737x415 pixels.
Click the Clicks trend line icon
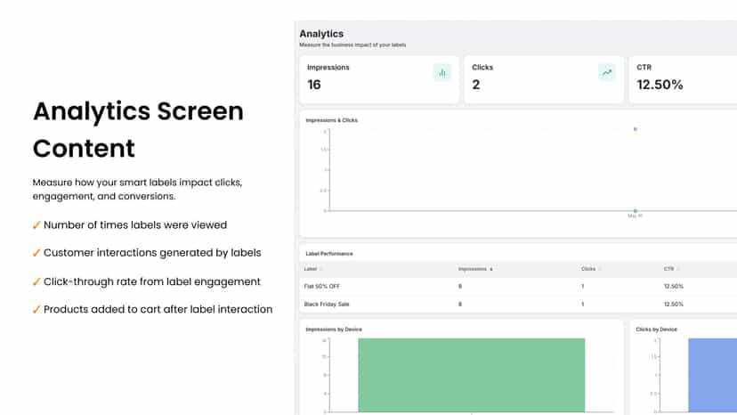pos(607,72)
